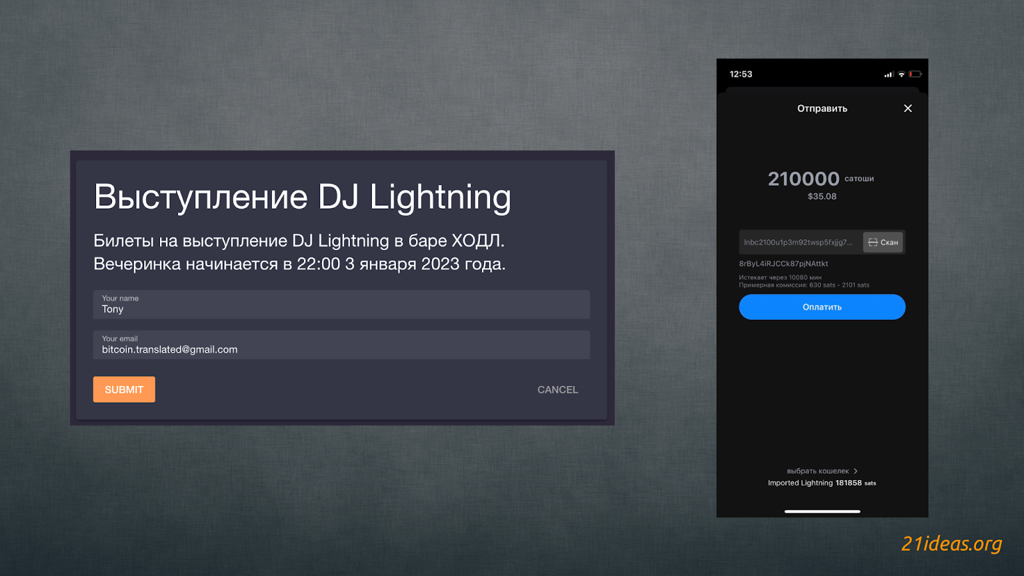The width and height of the screenshot is (1024, 576).
Task: Expand the выбрать кошелек chevron arrow
Action: [856, 471]
